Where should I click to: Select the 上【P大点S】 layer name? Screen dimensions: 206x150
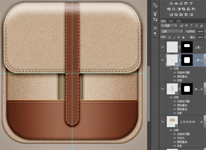pos(187,122)
